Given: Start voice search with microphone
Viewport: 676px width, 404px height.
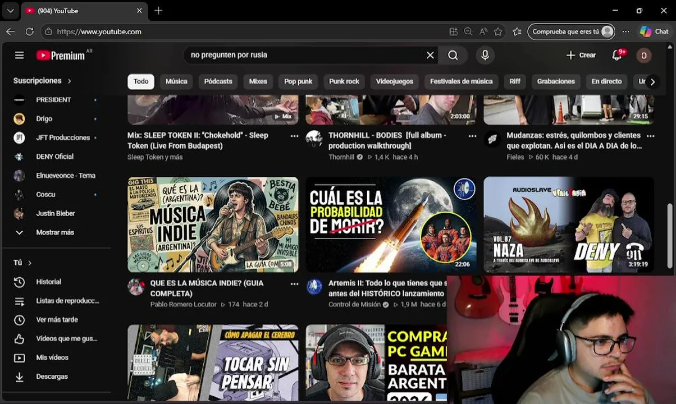Looking at the screenshot, I should click(x=485, y=55).
